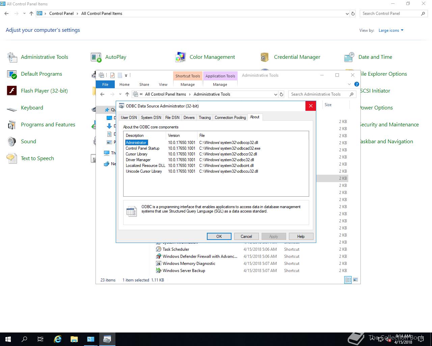
Task: Click Help button in ODBC dialog
Action: pos(301,237)
